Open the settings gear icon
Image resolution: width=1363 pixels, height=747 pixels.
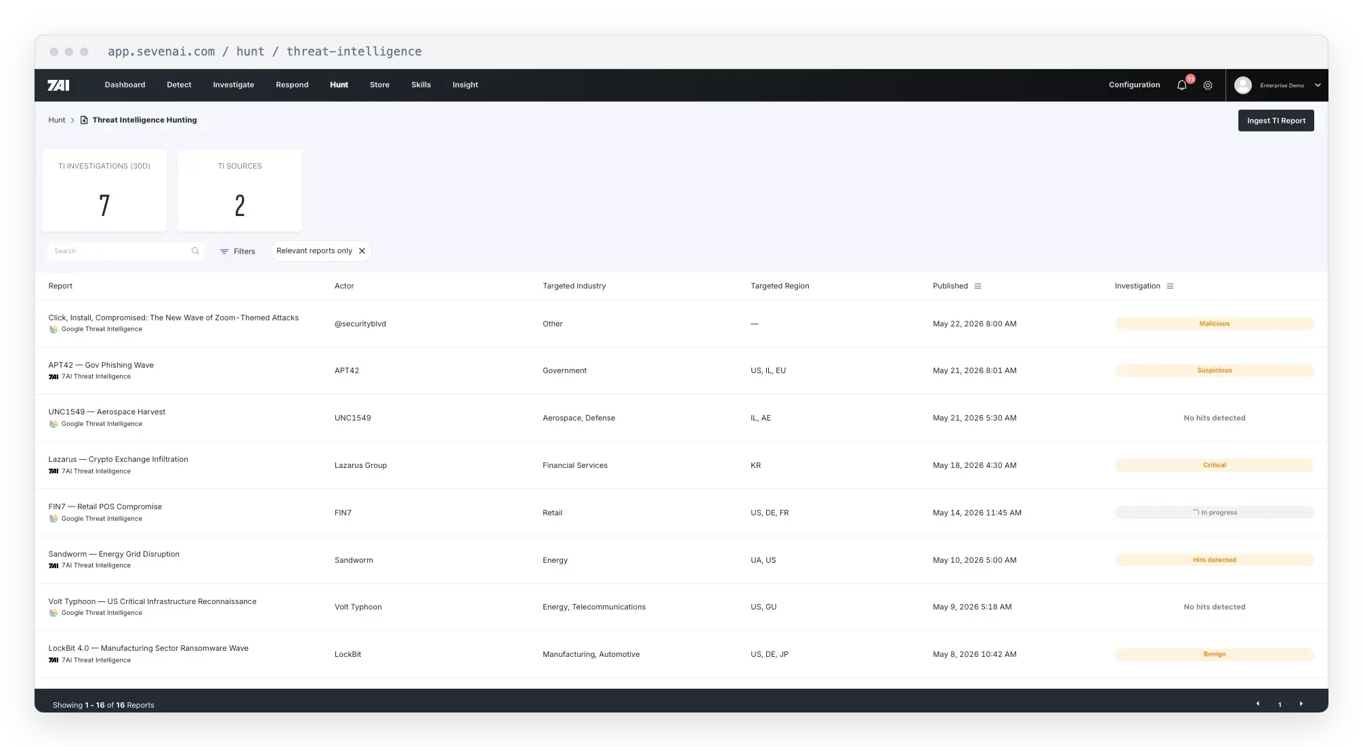(x=1207, y=85)
